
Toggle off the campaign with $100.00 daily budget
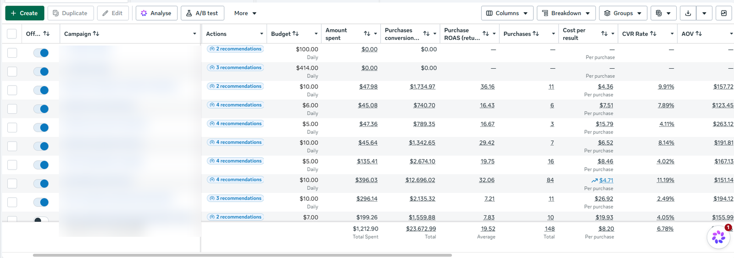(41, 53)
